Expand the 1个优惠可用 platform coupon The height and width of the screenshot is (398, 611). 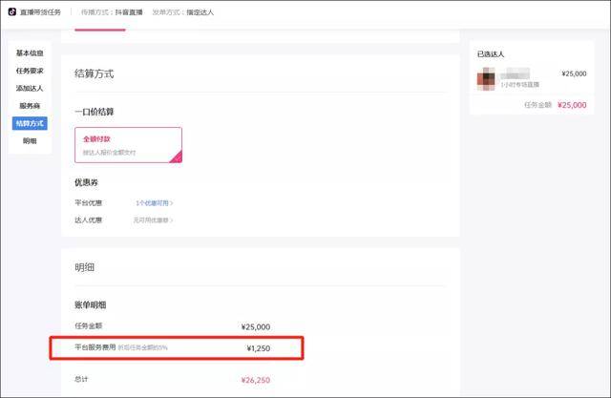tap(154, 202)
